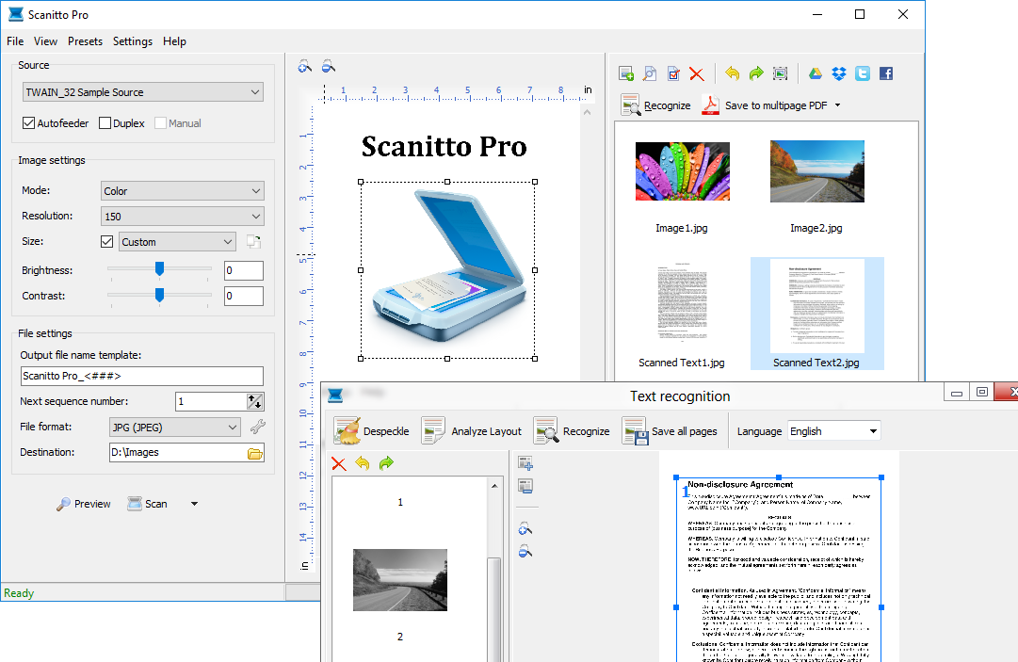Click the Save all pages button
Viewport: 1018px width, 662px height.
tap(671, 431)
